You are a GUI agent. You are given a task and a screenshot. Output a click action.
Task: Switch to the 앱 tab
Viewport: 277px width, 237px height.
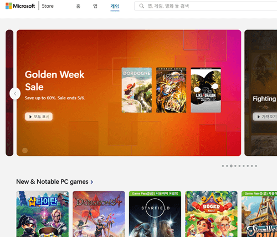click(x=95, y=6)
